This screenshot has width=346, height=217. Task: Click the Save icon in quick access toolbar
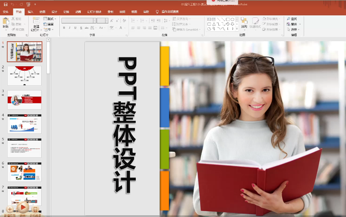5,4
